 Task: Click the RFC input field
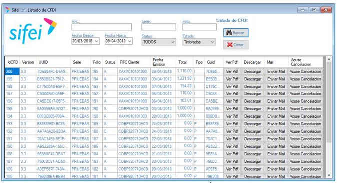(x=102, y=27)
